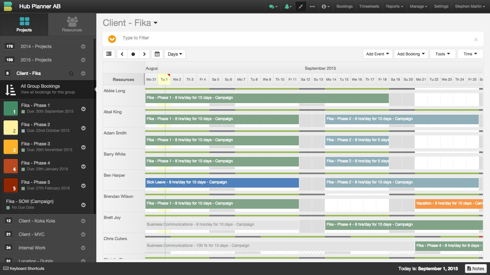The height and width of the screenshot is (275, 490).
Task: Click the Fika - Phase 5 color thumbnail
Action: coord(11,185)
